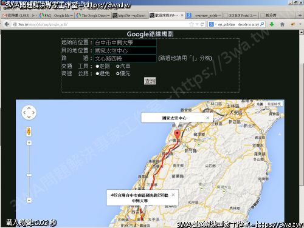Select the 優先 highway priority radio button
The image size is (304, 228).
click(118, 73)
